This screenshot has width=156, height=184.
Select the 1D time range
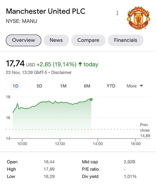tap(15, 86)
